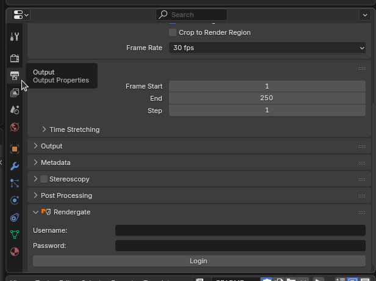Image resolution: width=376 pixels, height=281 pixels.
Task: Click the magnifier icon in Search box
Action: 163,15
